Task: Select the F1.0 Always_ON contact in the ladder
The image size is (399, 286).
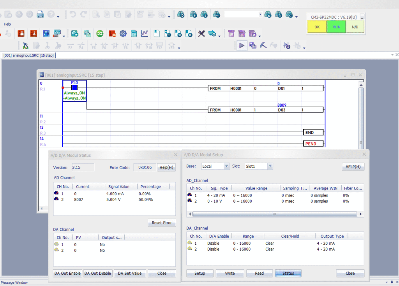Action: coord(74,91)
